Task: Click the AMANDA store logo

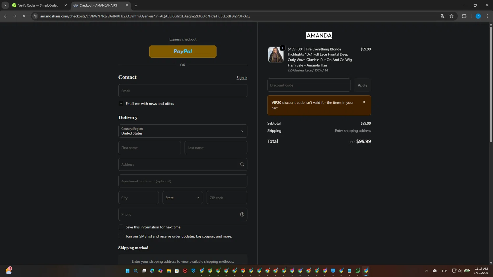Action: pyautogui.click(x=319, y=35)
